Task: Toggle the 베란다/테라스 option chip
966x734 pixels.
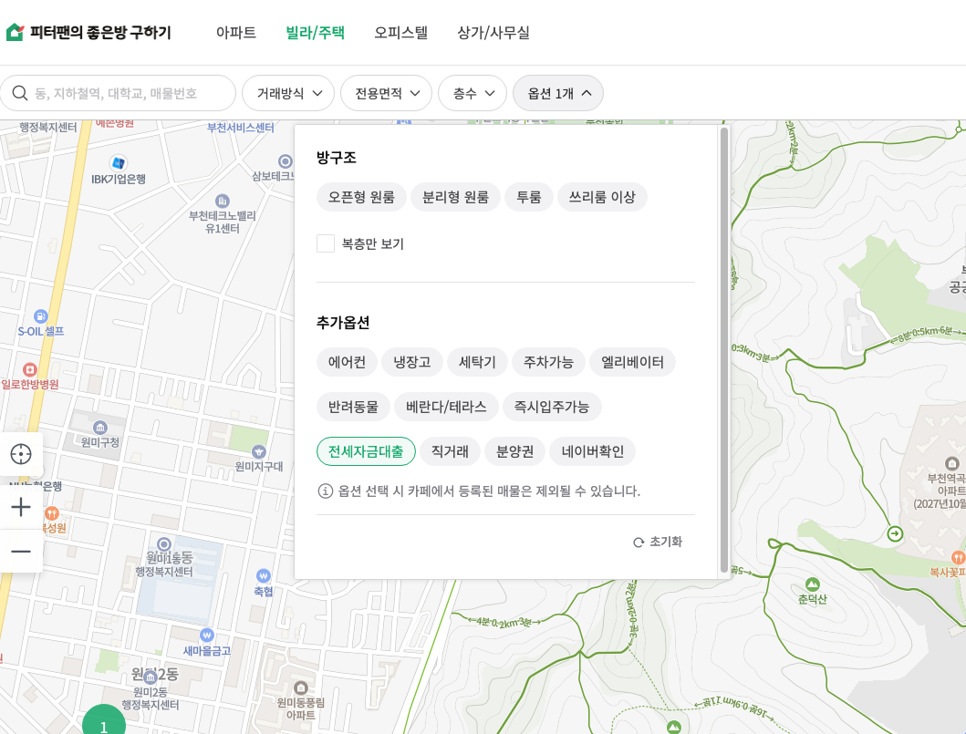Action: [446, 407]
